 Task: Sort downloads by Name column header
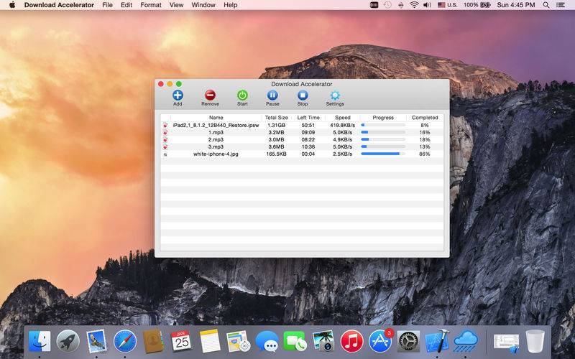pos(216,118)
